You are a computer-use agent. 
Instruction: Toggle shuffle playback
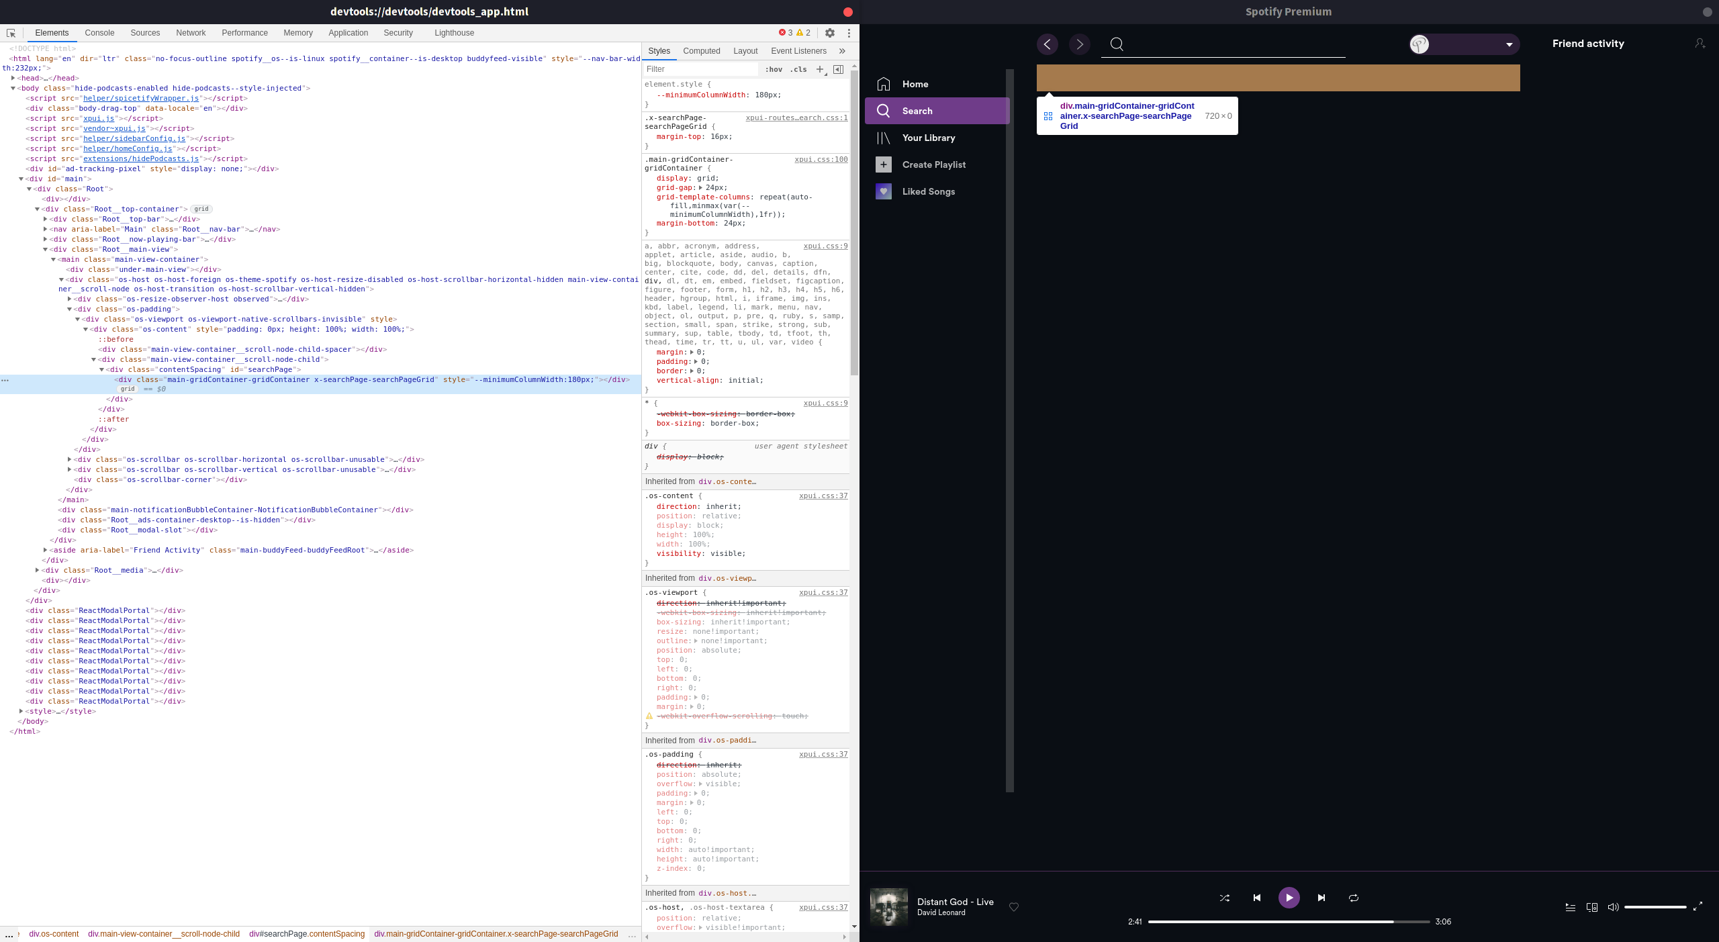coord(1225,898)
